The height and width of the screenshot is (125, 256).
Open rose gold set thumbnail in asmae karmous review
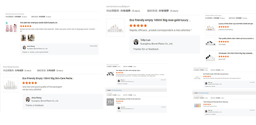pos(115,28)
